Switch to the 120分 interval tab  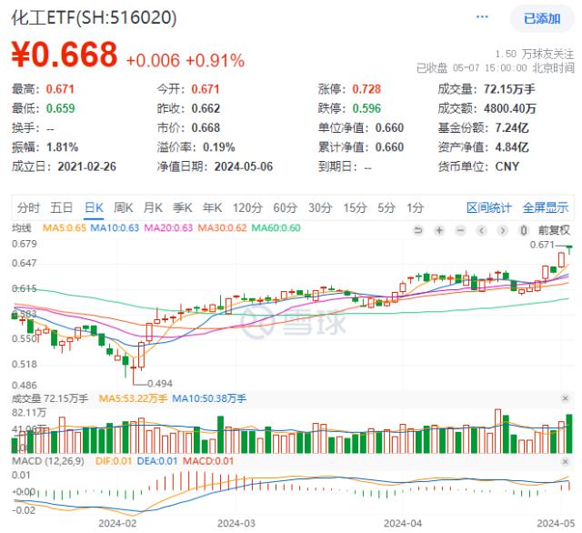(x=247, y=208)
